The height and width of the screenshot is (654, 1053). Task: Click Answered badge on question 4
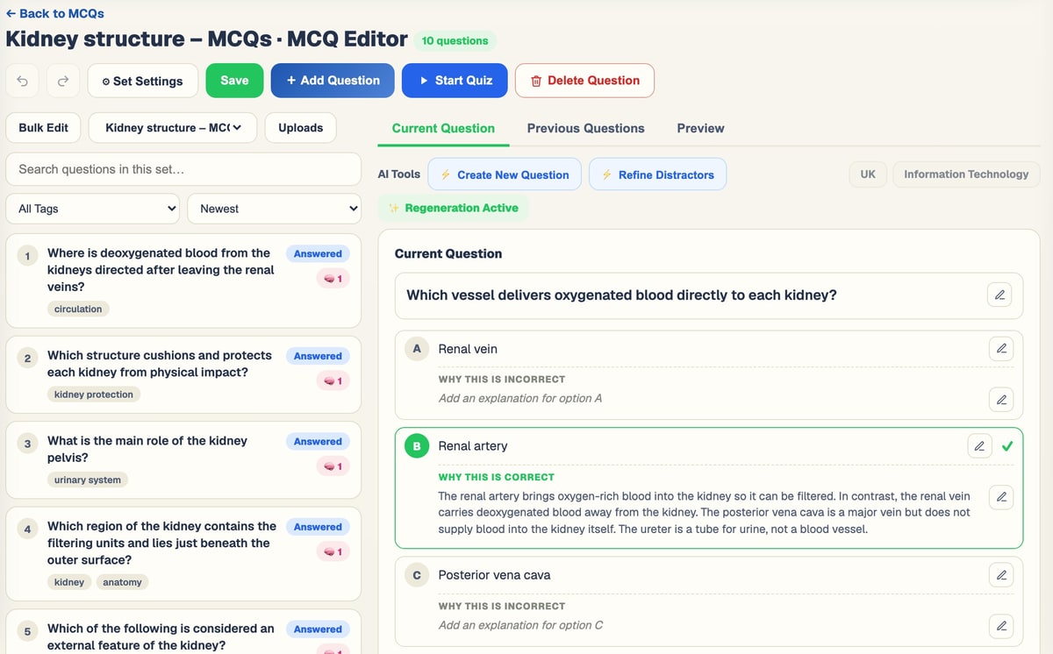click(x=318, y=527)
